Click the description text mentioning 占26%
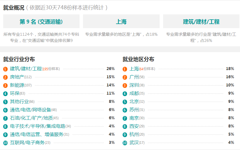This screenshot has width=240, height=150. point(201,37)
